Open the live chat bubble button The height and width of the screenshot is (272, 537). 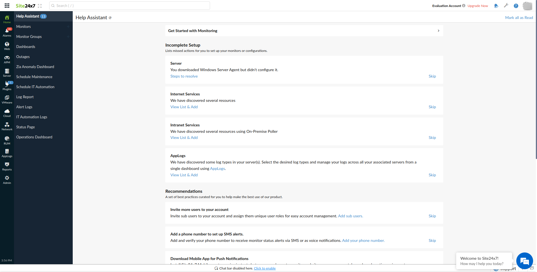click(x=524, y=261)
